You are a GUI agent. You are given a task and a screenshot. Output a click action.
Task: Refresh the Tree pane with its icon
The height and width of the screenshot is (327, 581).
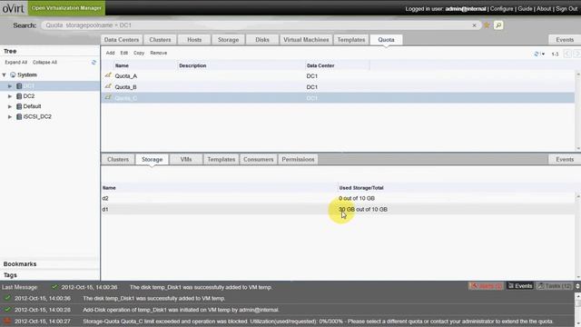click(x=94, y=63)
